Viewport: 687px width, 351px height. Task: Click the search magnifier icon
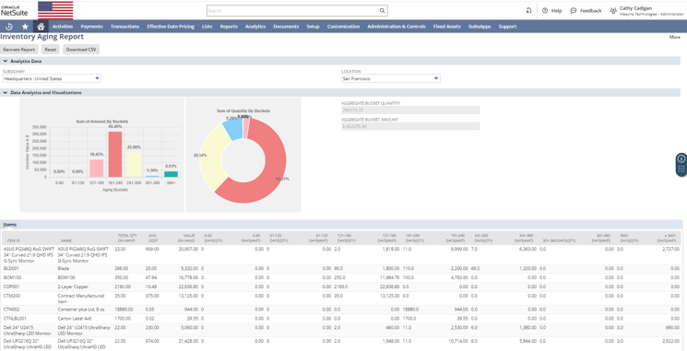(x=382, y=11)
